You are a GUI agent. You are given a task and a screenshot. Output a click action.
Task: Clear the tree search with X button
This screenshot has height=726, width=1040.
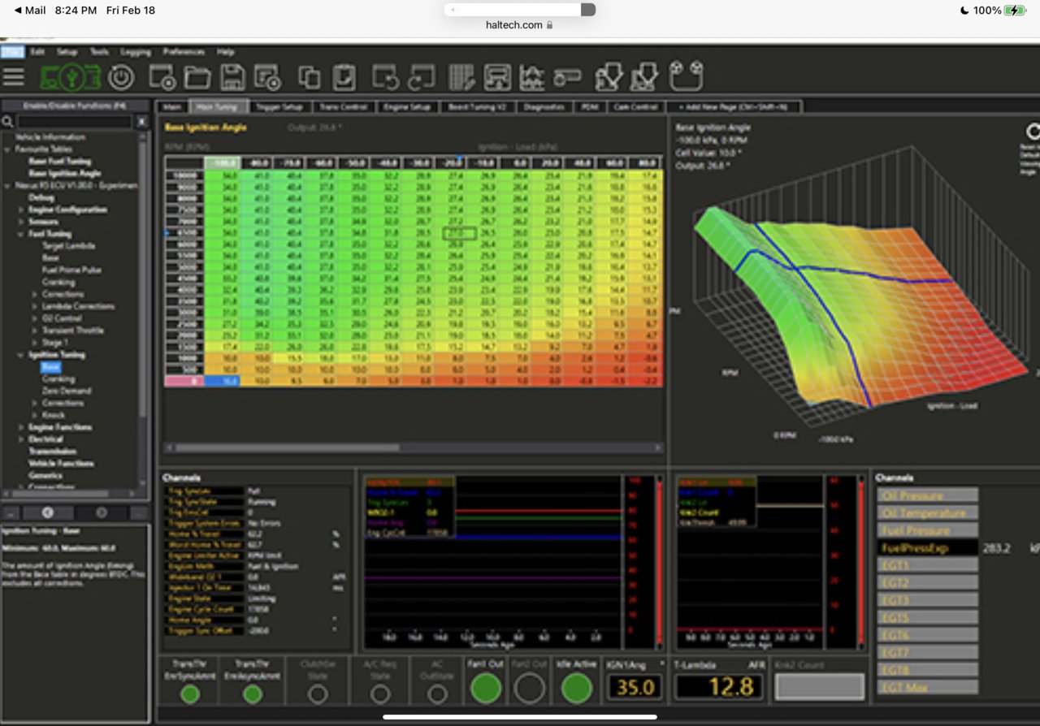pos(141,122)
